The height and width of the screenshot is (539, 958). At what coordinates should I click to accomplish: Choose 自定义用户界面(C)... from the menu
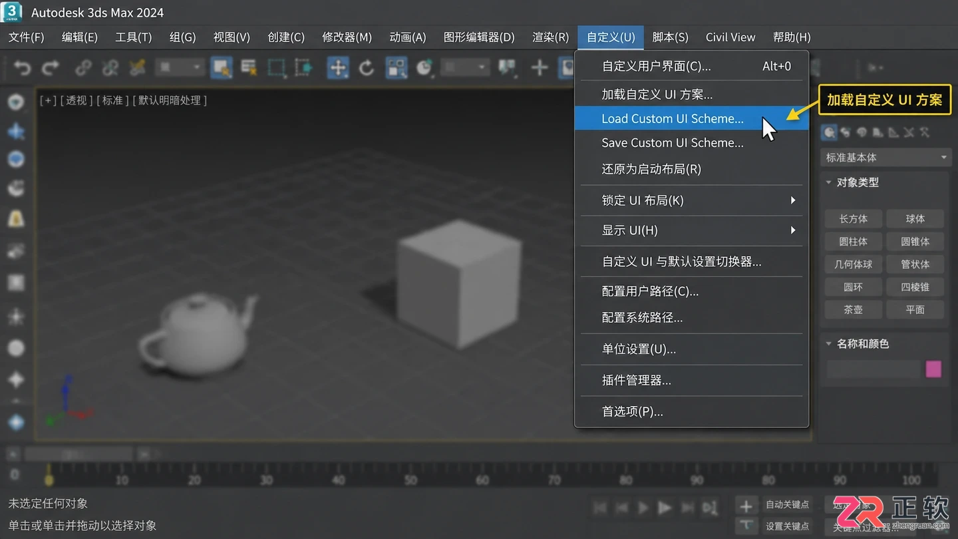point(692,66)
